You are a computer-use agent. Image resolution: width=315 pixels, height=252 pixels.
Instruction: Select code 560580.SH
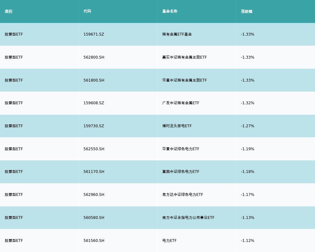point(94,218)
